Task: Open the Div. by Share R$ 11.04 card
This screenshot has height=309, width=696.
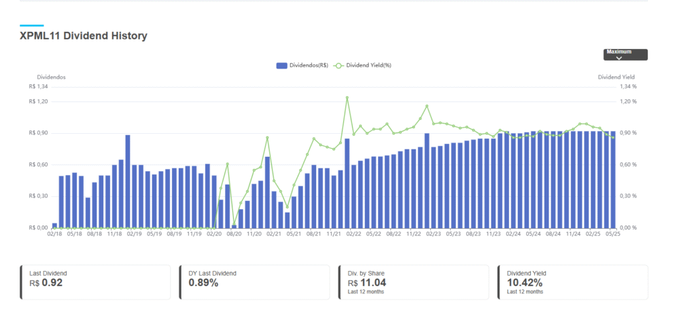Action: coord(413,282)
